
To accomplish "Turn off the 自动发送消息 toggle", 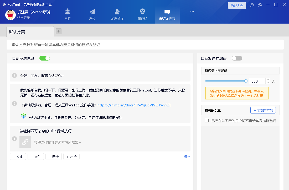I will click(x=45, y=58).
